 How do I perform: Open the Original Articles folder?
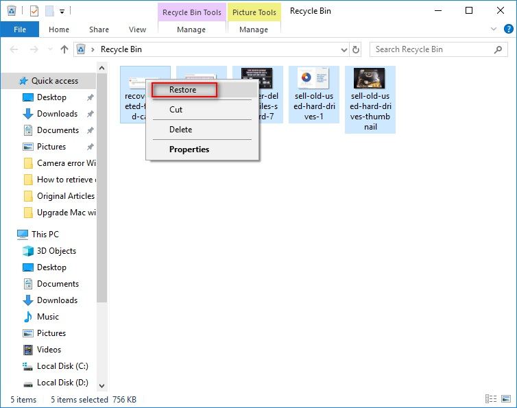[60, 196]
